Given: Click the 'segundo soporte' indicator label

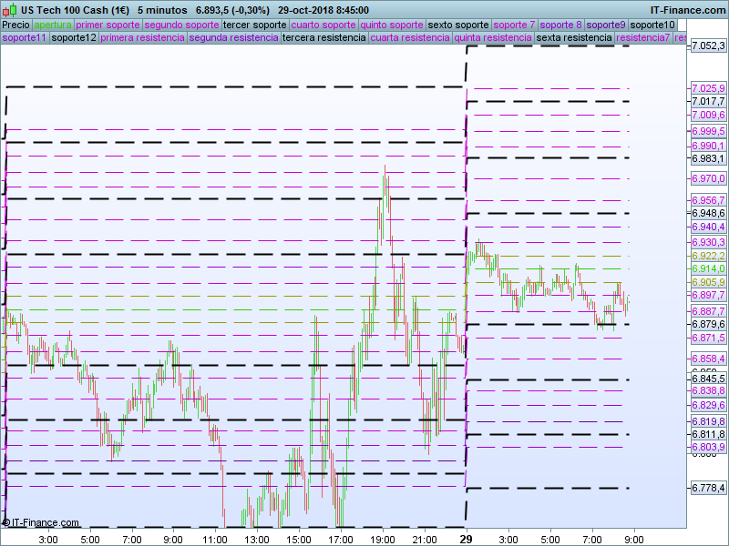Looking at the screenshot, I should [181, 25].
